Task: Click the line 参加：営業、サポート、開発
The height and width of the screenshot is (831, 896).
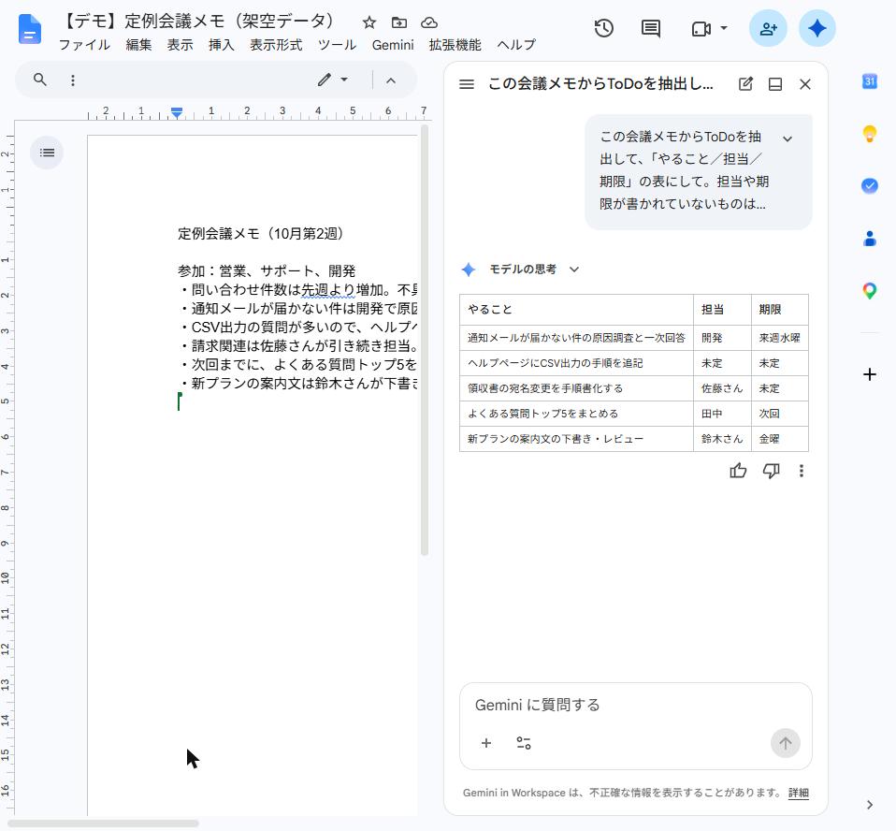Action: click(x=267, y=271)
